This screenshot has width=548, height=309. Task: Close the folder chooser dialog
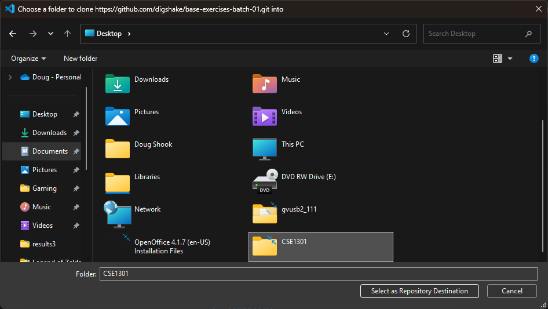[x=539, y=9]
